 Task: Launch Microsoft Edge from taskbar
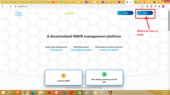[x=33, y=93]
